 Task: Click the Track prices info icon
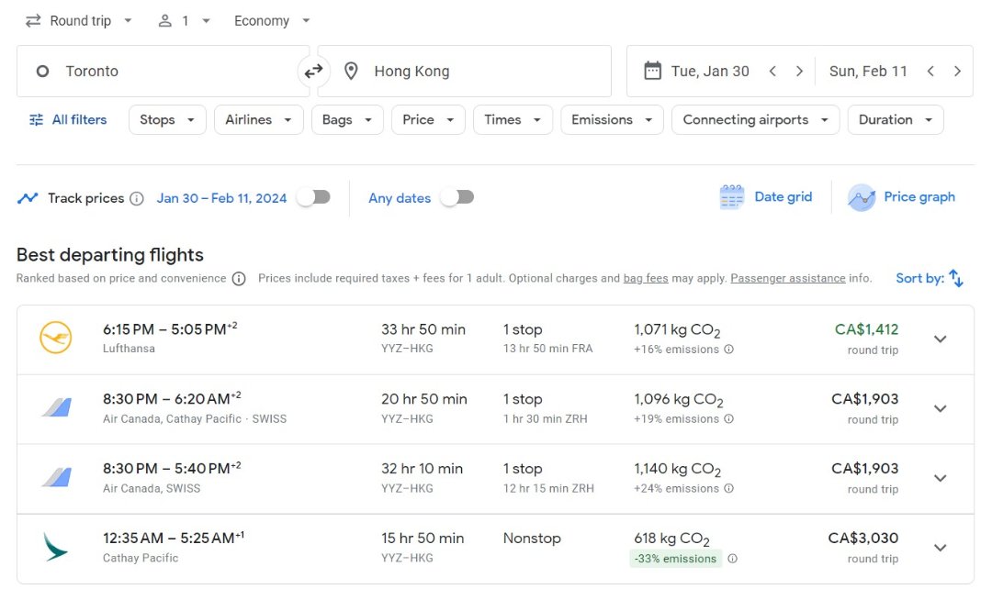point(137,198)
